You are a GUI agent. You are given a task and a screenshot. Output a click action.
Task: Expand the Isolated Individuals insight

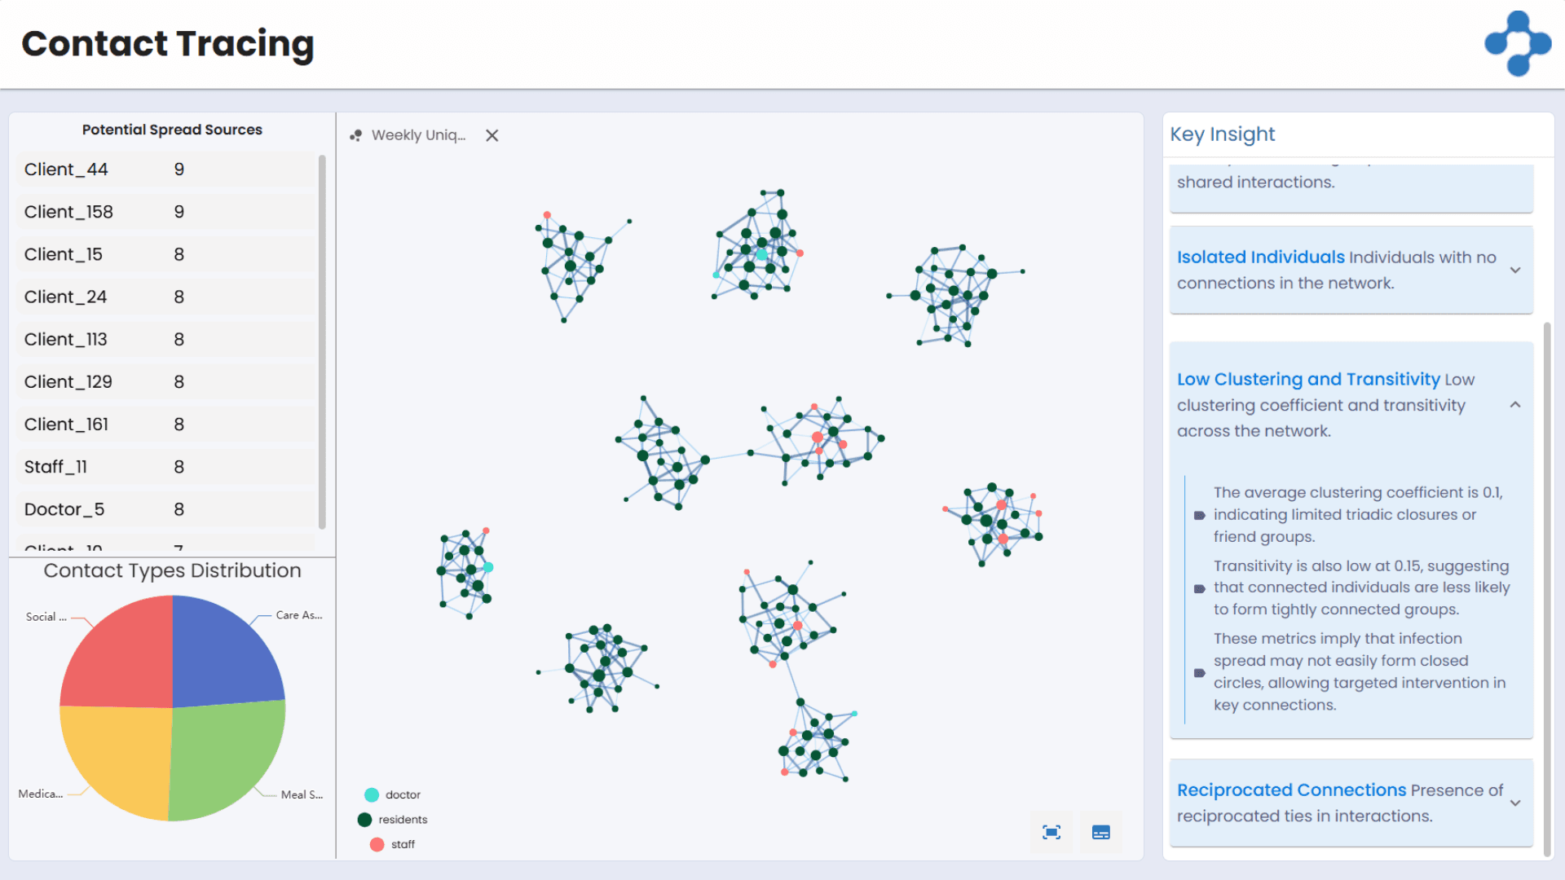pyautogui.click(x=1515, y=270)
